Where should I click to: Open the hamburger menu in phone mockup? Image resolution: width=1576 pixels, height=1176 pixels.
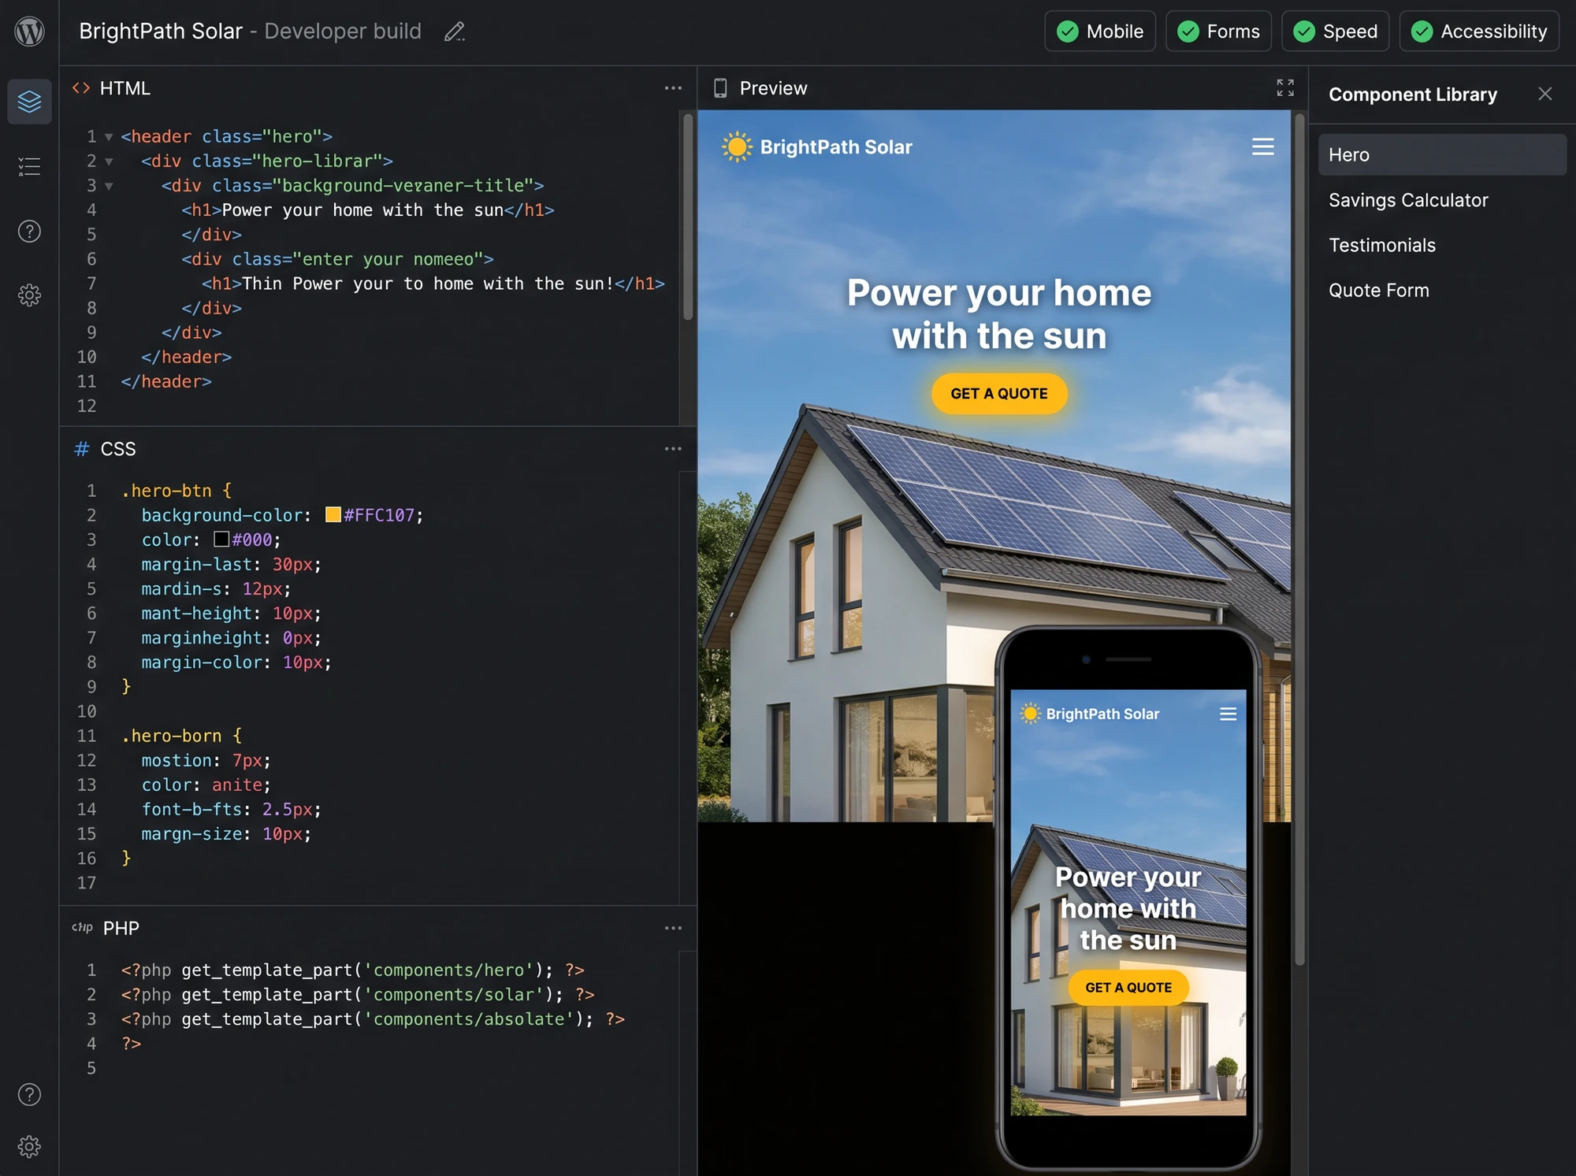coord(1228,714)
